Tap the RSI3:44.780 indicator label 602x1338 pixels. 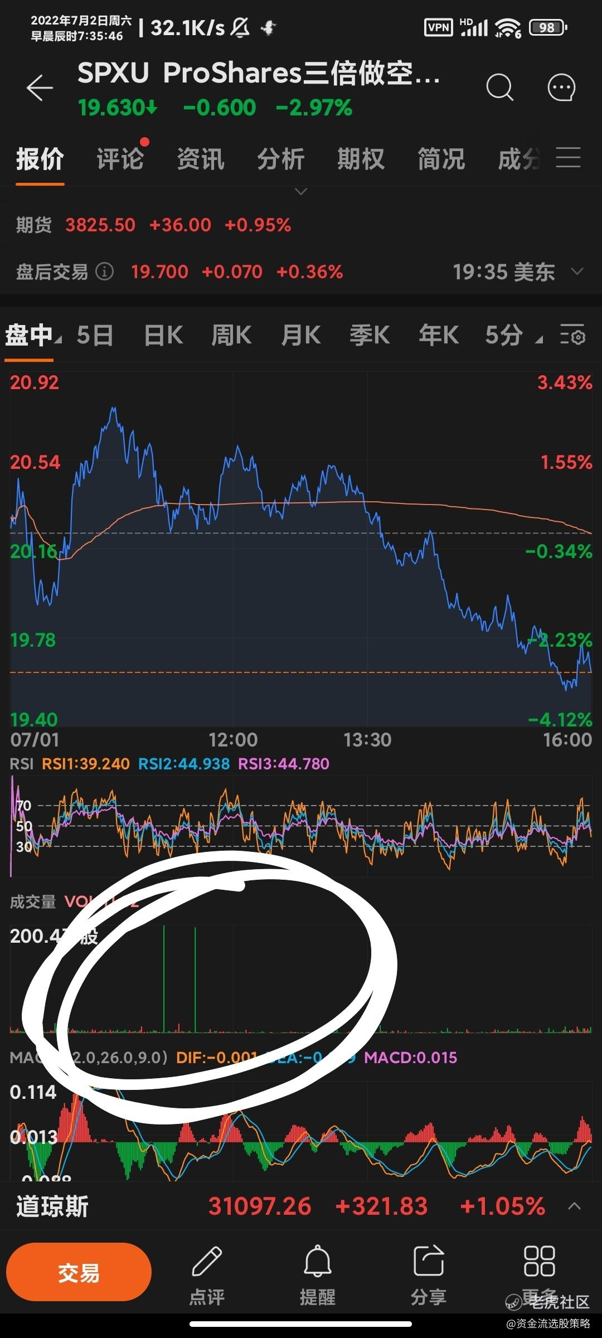tap(284, 764)
